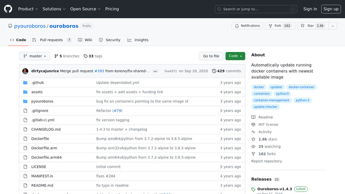Open the Releases 33 heading link
345x194 pixels.
pyautogui.click(x=266, y=179)
